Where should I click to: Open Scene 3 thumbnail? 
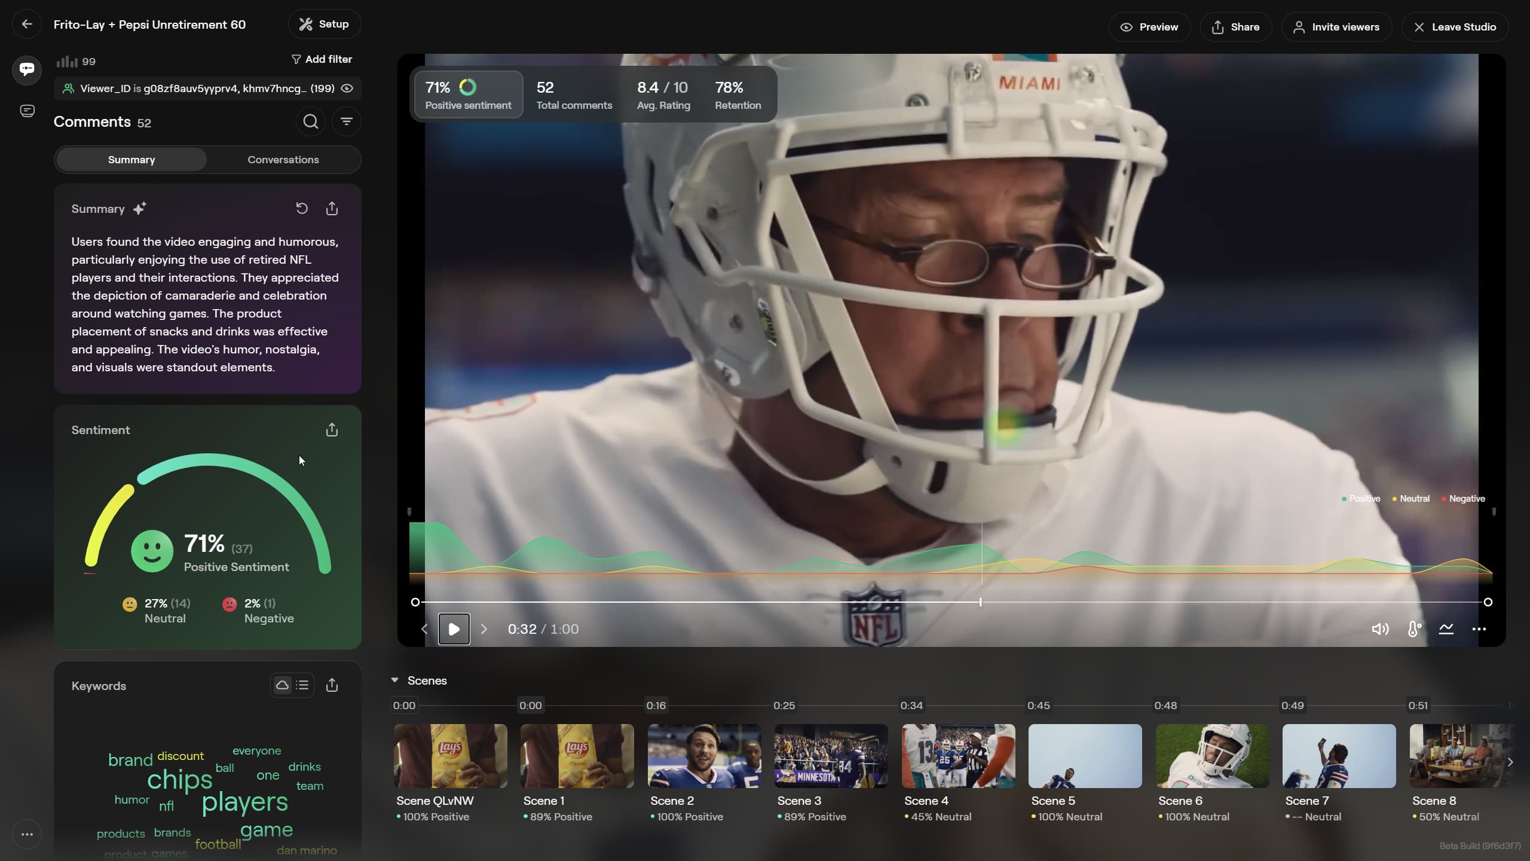point(831,756)
